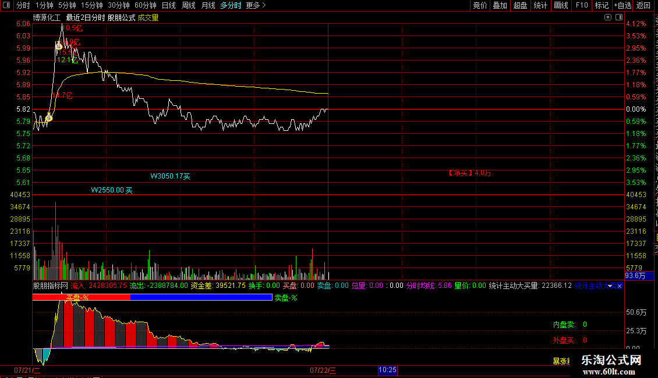
Task: Add stock with +自选 button
Action: [x=622, y=5]
